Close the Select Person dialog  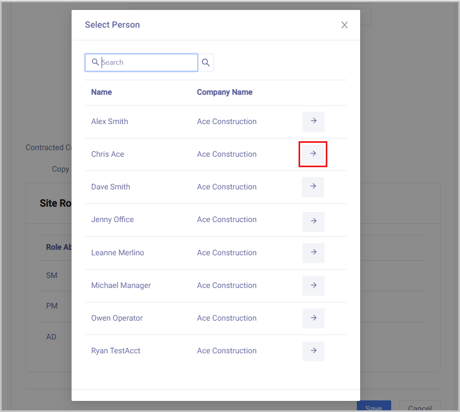click(x=344, y=25)
